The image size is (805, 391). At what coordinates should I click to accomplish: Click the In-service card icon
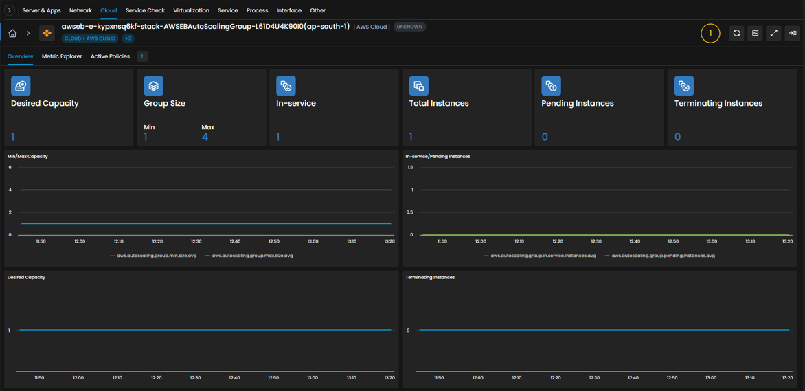coord(286,86)
